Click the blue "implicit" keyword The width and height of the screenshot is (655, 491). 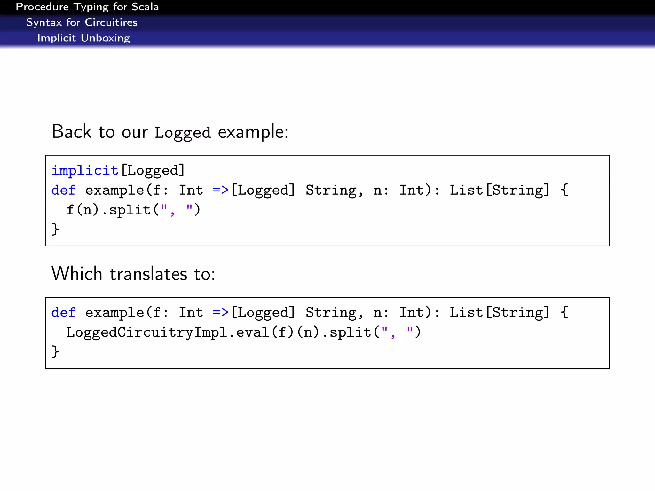pos(85,170)
